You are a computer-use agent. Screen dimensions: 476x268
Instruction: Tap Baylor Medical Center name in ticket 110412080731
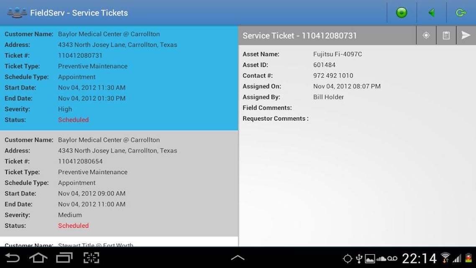click(109, 34)
